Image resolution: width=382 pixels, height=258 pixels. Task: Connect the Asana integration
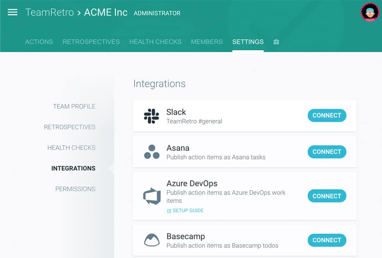tap(327, 152)
